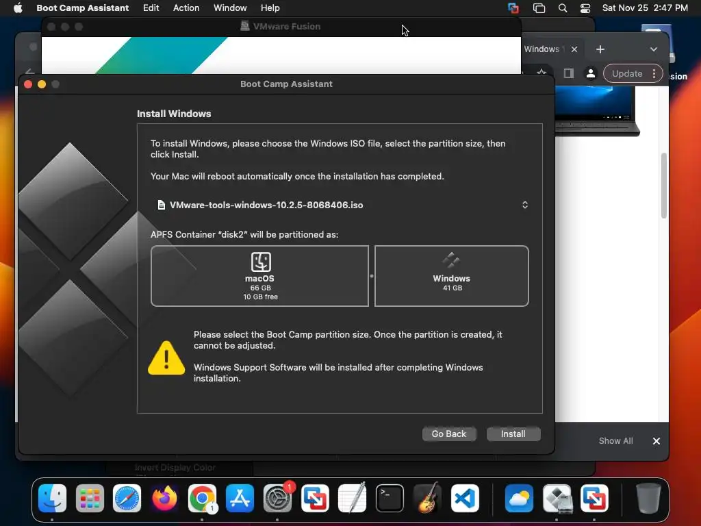Click VMware Fusion menu bar status icon
The image size is (701, 526).
(x=513, y=8)
